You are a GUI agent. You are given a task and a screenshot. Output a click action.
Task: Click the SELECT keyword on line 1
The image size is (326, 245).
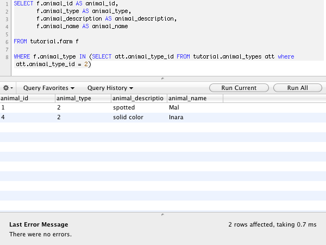click(x=23, y=4)
